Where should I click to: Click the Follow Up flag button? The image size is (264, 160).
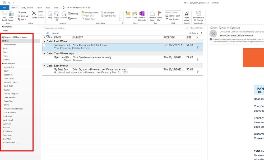click(x=159, y=16)
